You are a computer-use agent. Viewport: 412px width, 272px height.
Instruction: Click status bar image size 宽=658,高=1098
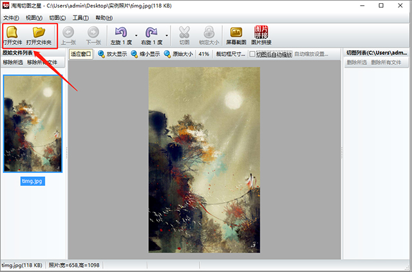coord(74,265)
